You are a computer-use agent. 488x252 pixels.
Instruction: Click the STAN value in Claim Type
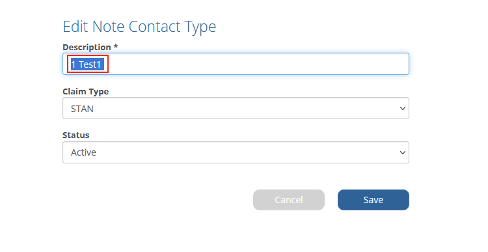82,109
